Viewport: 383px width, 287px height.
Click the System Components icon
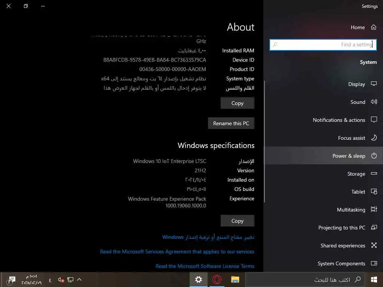click(374, 263)
